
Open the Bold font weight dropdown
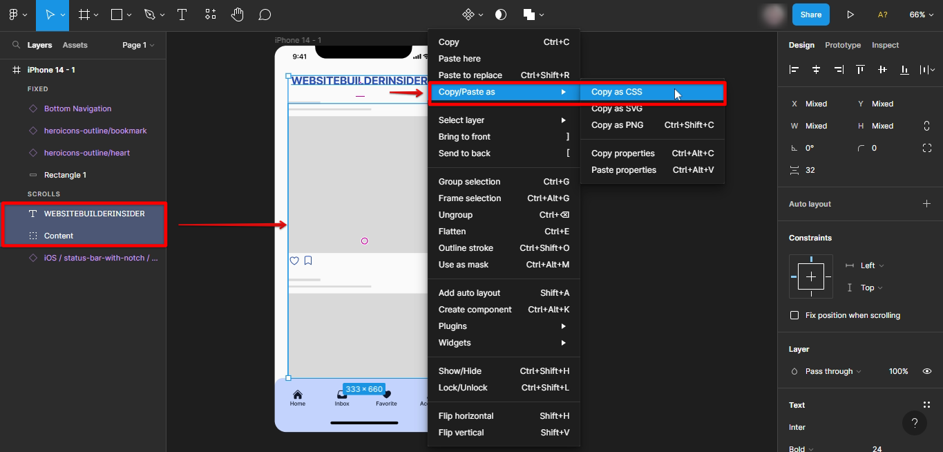click(x=801, y=449)
